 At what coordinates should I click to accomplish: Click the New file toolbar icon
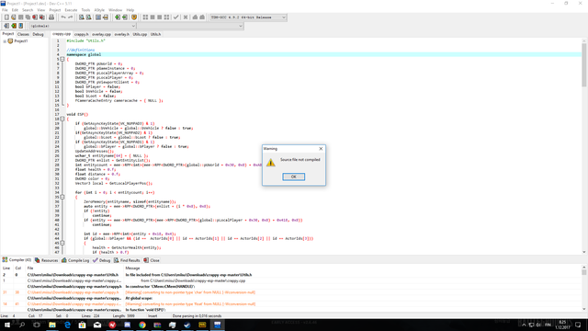[x=6, y=17]
